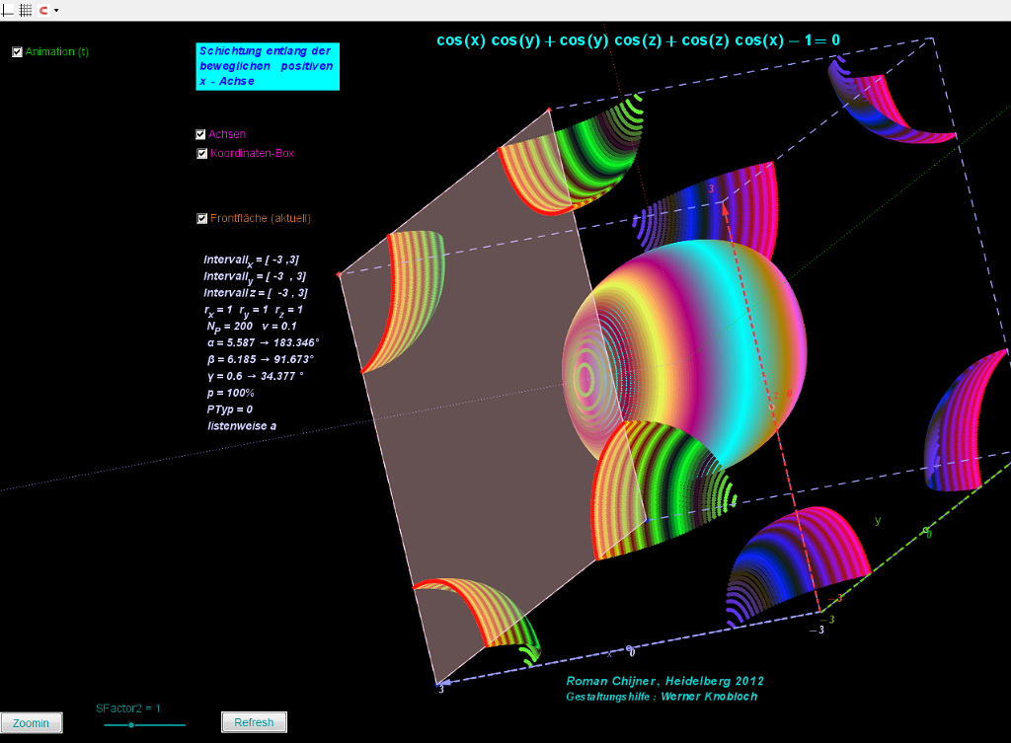The width and height of the screenshot is (1011, 743).
Task: Select the red point at plane's top corner
Action: (x=548, y=110)
